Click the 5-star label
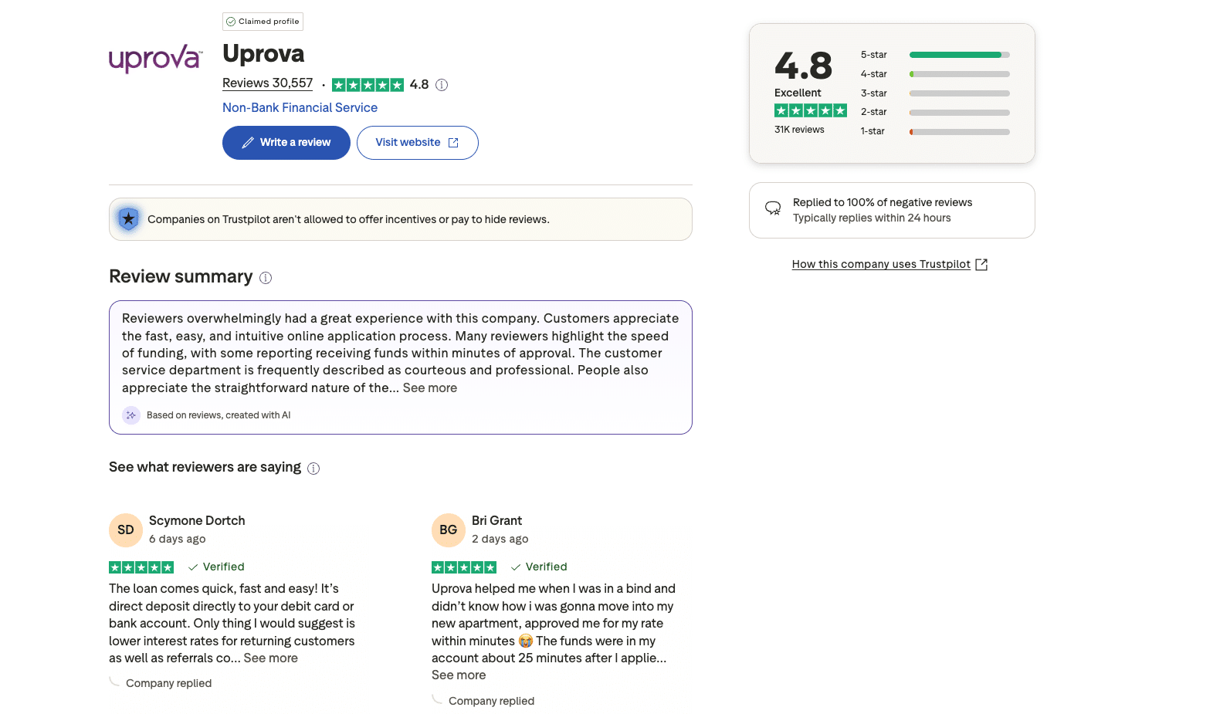 pyautogui.click(x=874, y=55)
